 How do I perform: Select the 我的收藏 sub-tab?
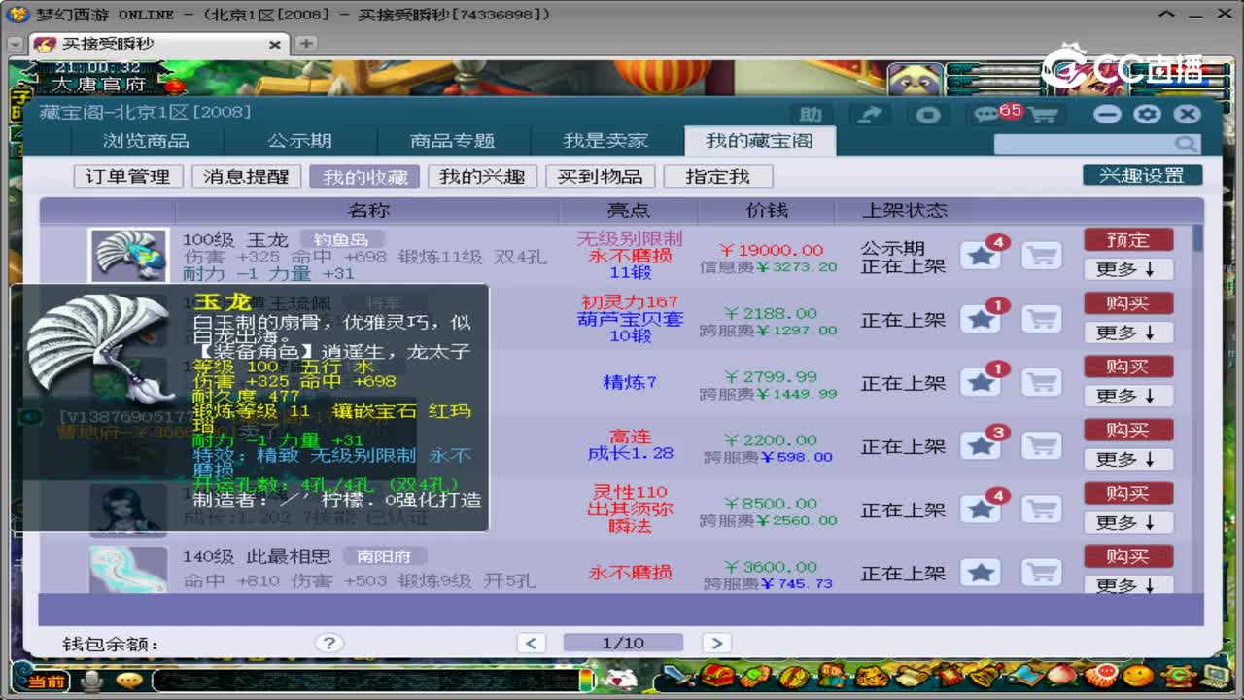(x=364, y=176)
